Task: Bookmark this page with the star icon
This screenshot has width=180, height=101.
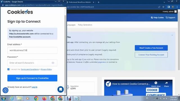Action: click(x=163, y=7)
